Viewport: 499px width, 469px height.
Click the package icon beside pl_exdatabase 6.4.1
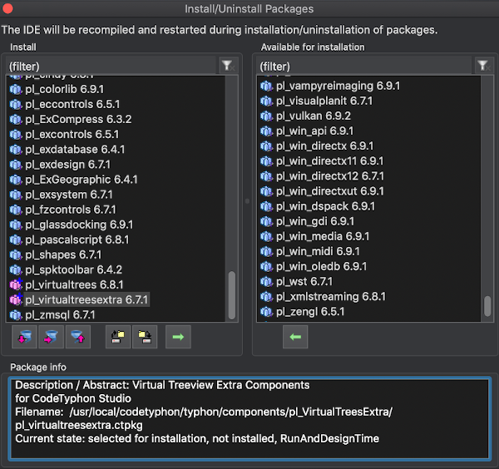click(16, 150)
